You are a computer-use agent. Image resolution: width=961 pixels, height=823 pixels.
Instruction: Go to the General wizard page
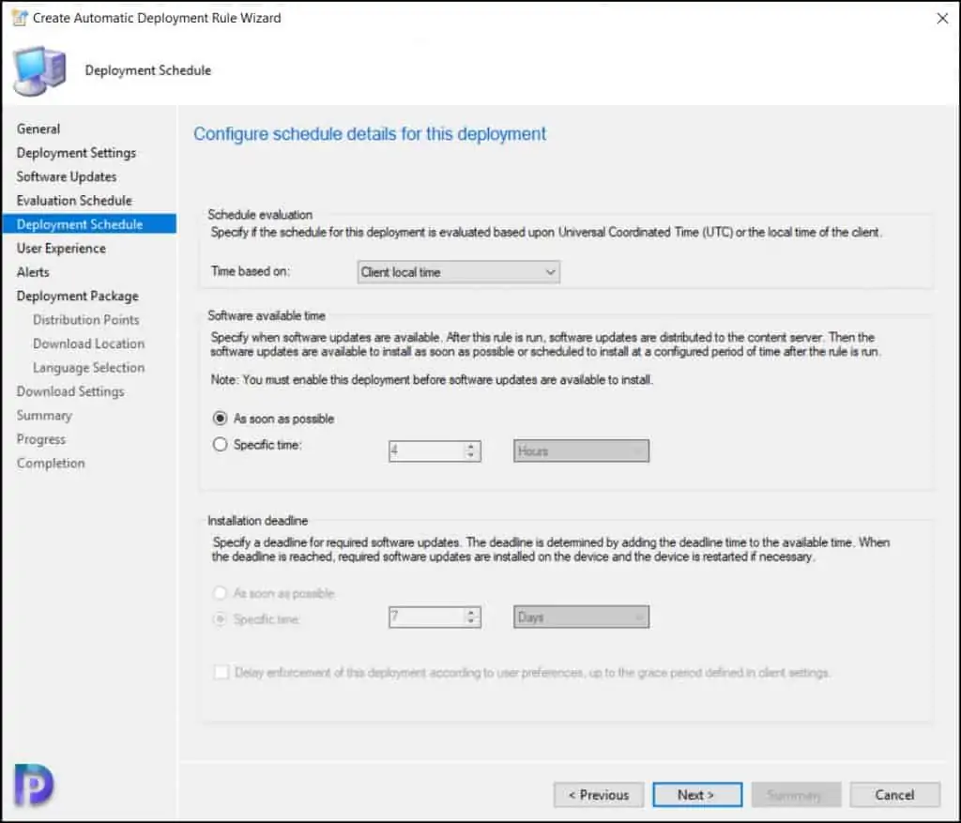click(38, 129)
